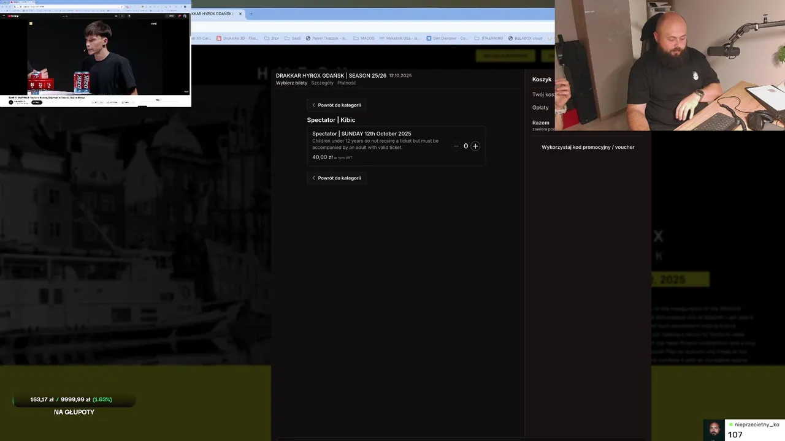Click the YouTube logo in small video window
Screen dimensions: 785x441
coord(13,16)
